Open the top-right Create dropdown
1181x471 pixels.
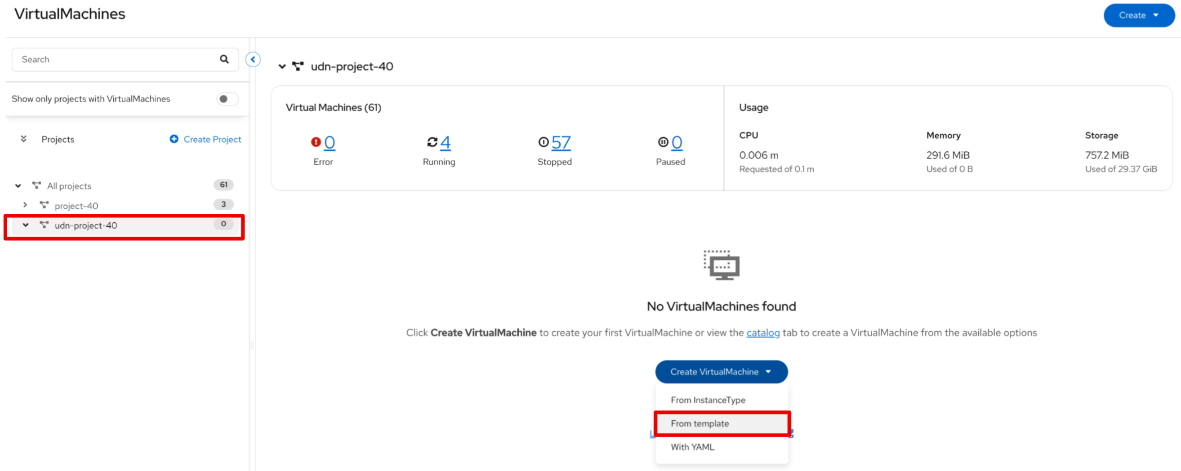1138,16
